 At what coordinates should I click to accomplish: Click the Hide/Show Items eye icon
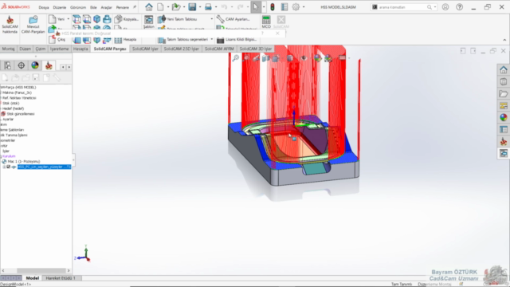pyautogui.click(x=304, y=58)
